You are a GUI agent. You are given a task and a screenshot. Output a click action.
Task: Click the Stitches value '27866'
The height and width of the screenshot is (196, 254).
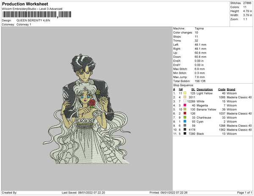coord(247,3)
